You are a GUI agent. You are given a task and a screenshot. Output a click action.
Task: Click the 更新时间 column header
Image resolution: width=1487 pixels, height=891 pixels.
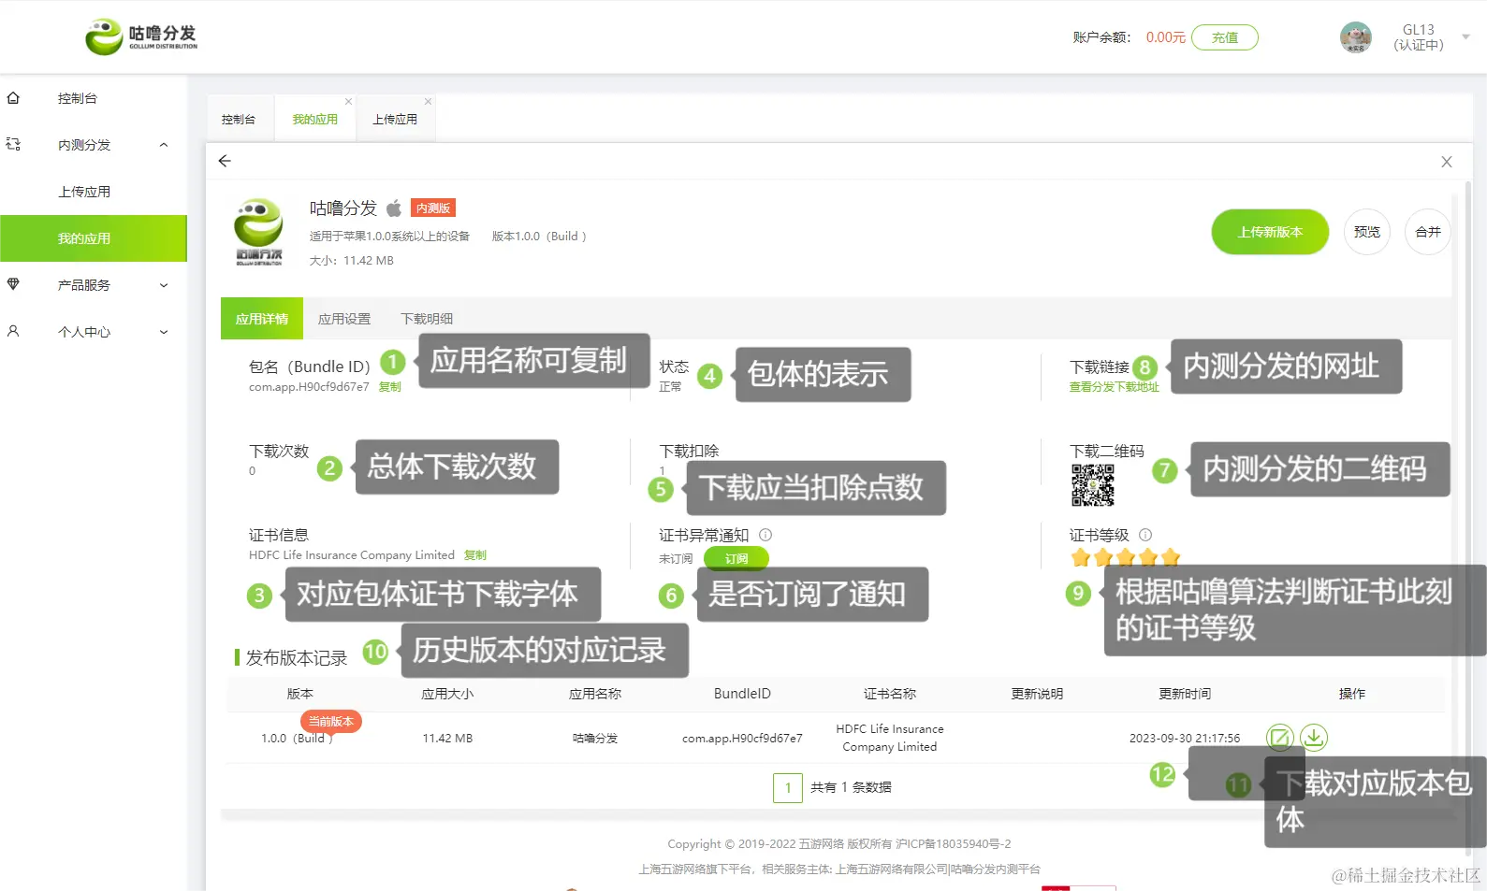tap(1185, 694)
